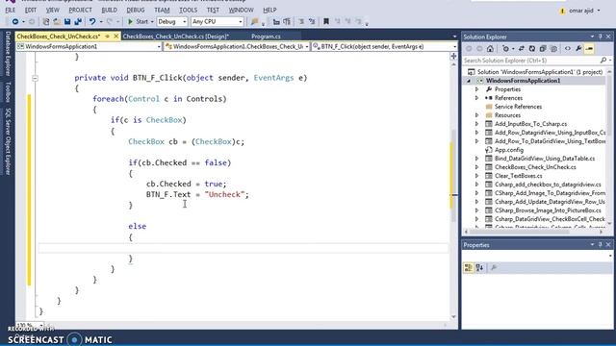Expand CheckBoxes_Check_UnCheck.cs node arrow

point(477,167)
